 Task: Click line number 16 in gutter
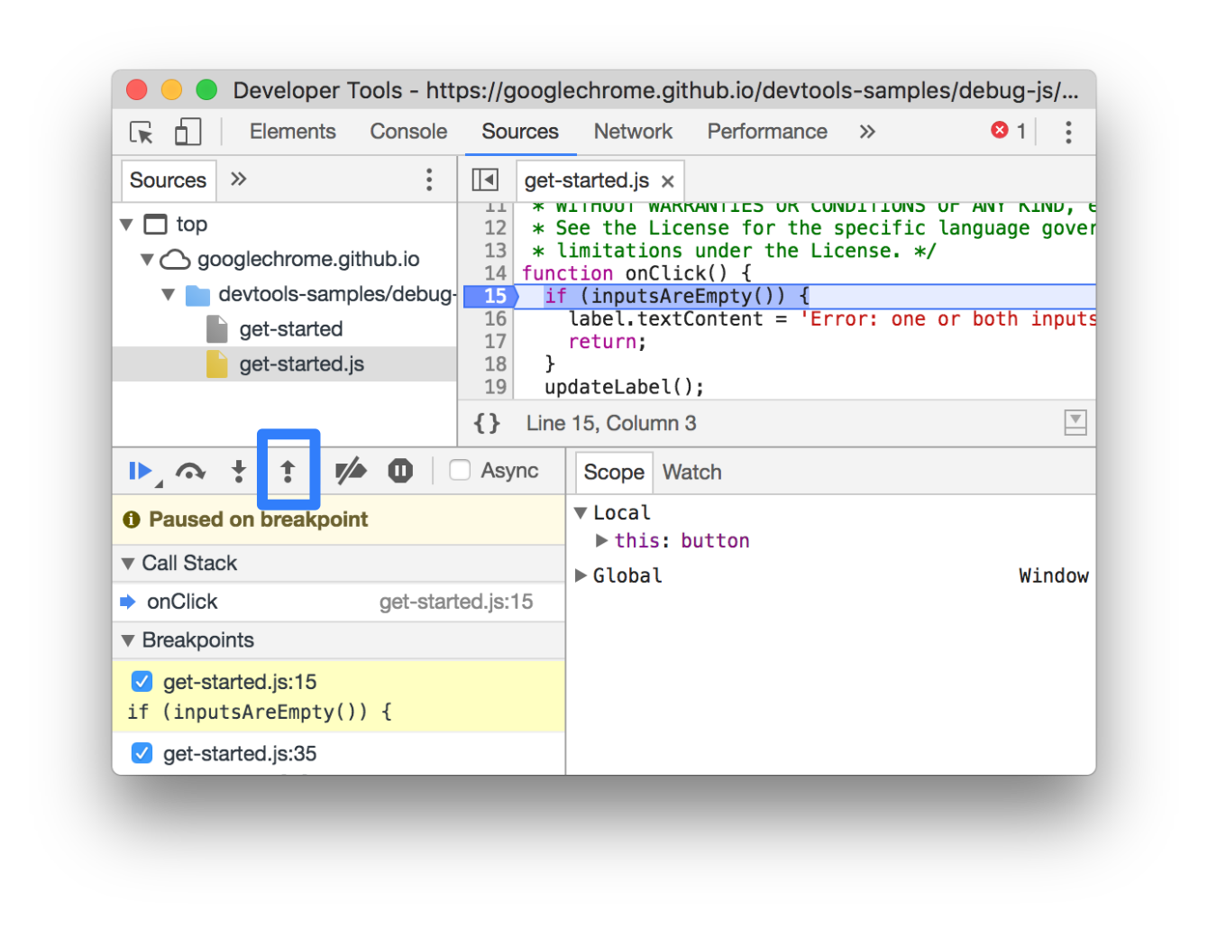[x=495, y=318]
